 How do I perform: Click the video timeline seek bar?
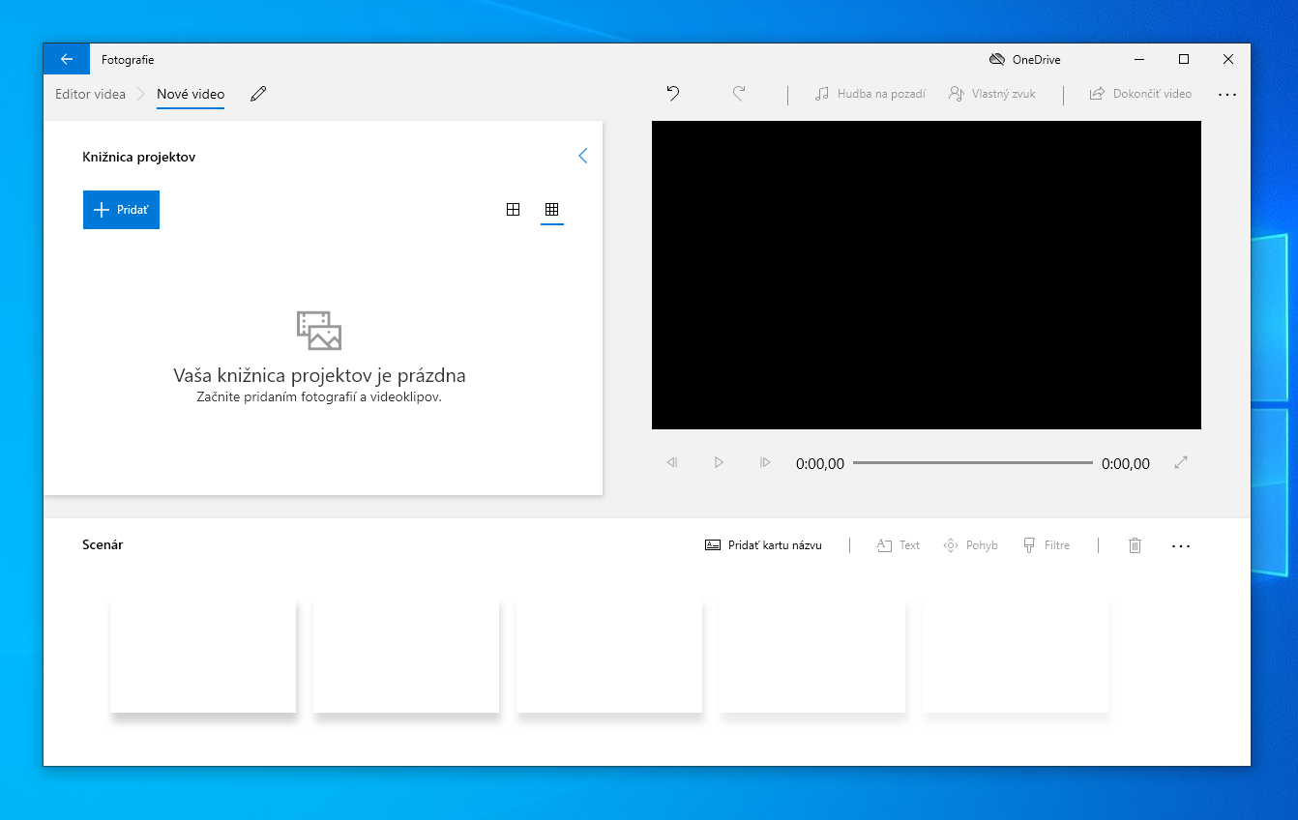tap(972, 463)
